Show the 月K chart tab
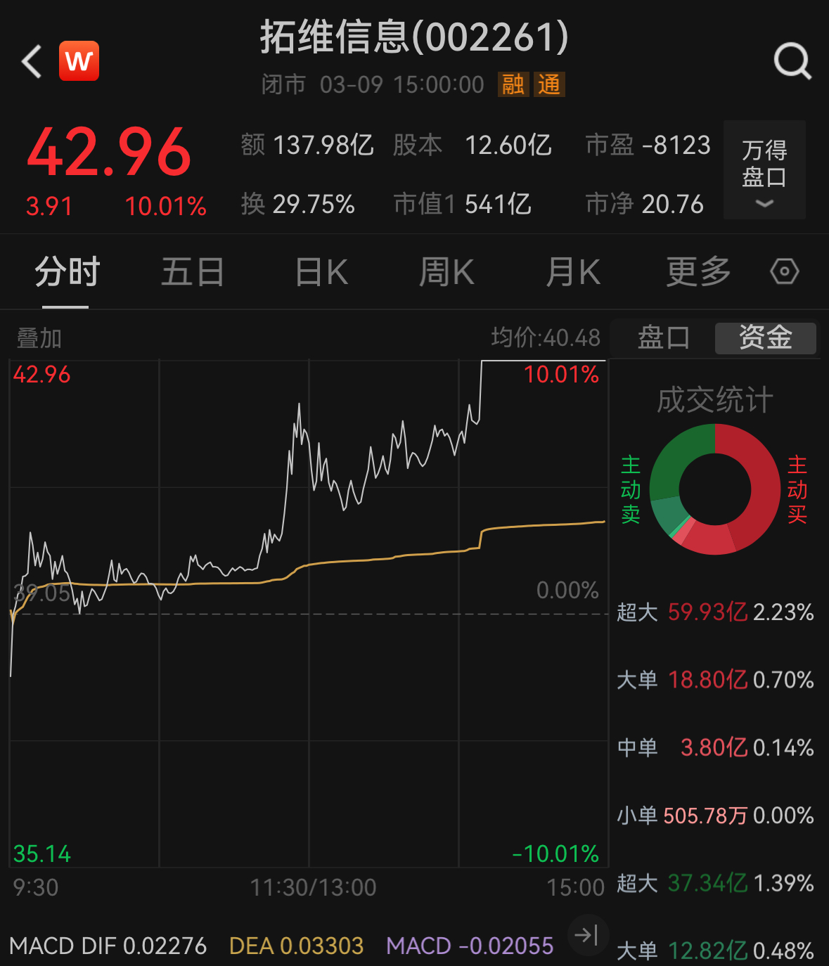 click(573, 271)
